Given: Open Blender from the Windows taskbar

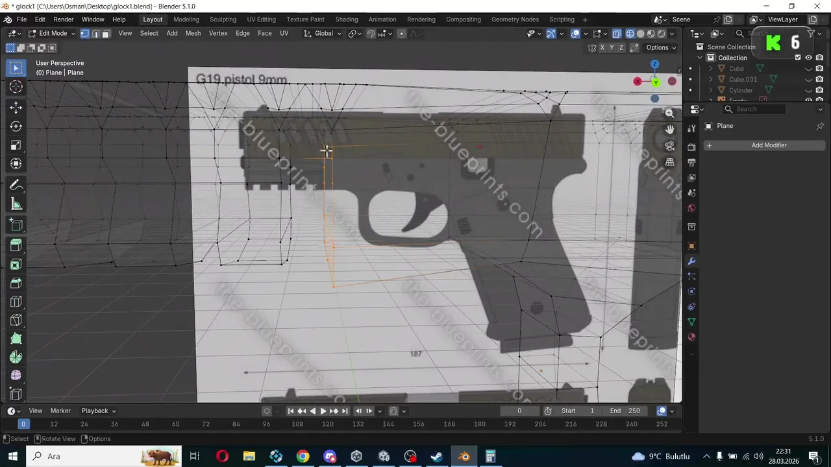Looking at the screenshot, I should point(464,457).
